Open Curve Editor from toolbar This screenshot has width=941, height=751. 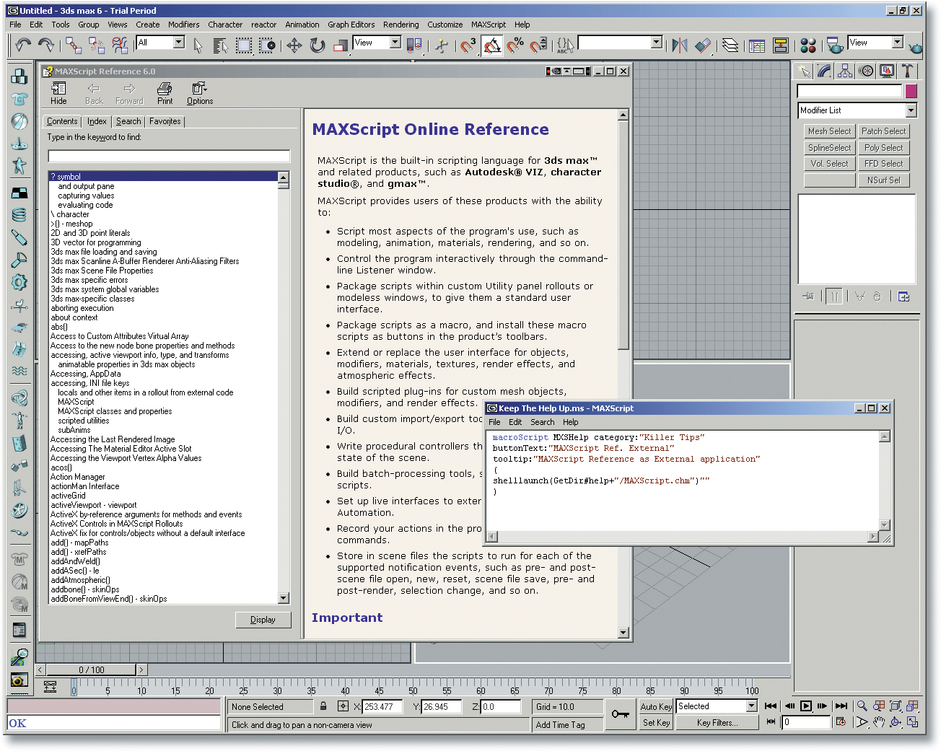pyautogui.click(x=757, y=45)
